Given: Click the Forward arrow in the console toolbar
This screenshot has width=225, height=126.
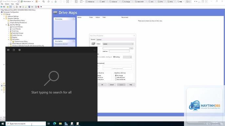Looking at the screenshot, I should (4, 7).
